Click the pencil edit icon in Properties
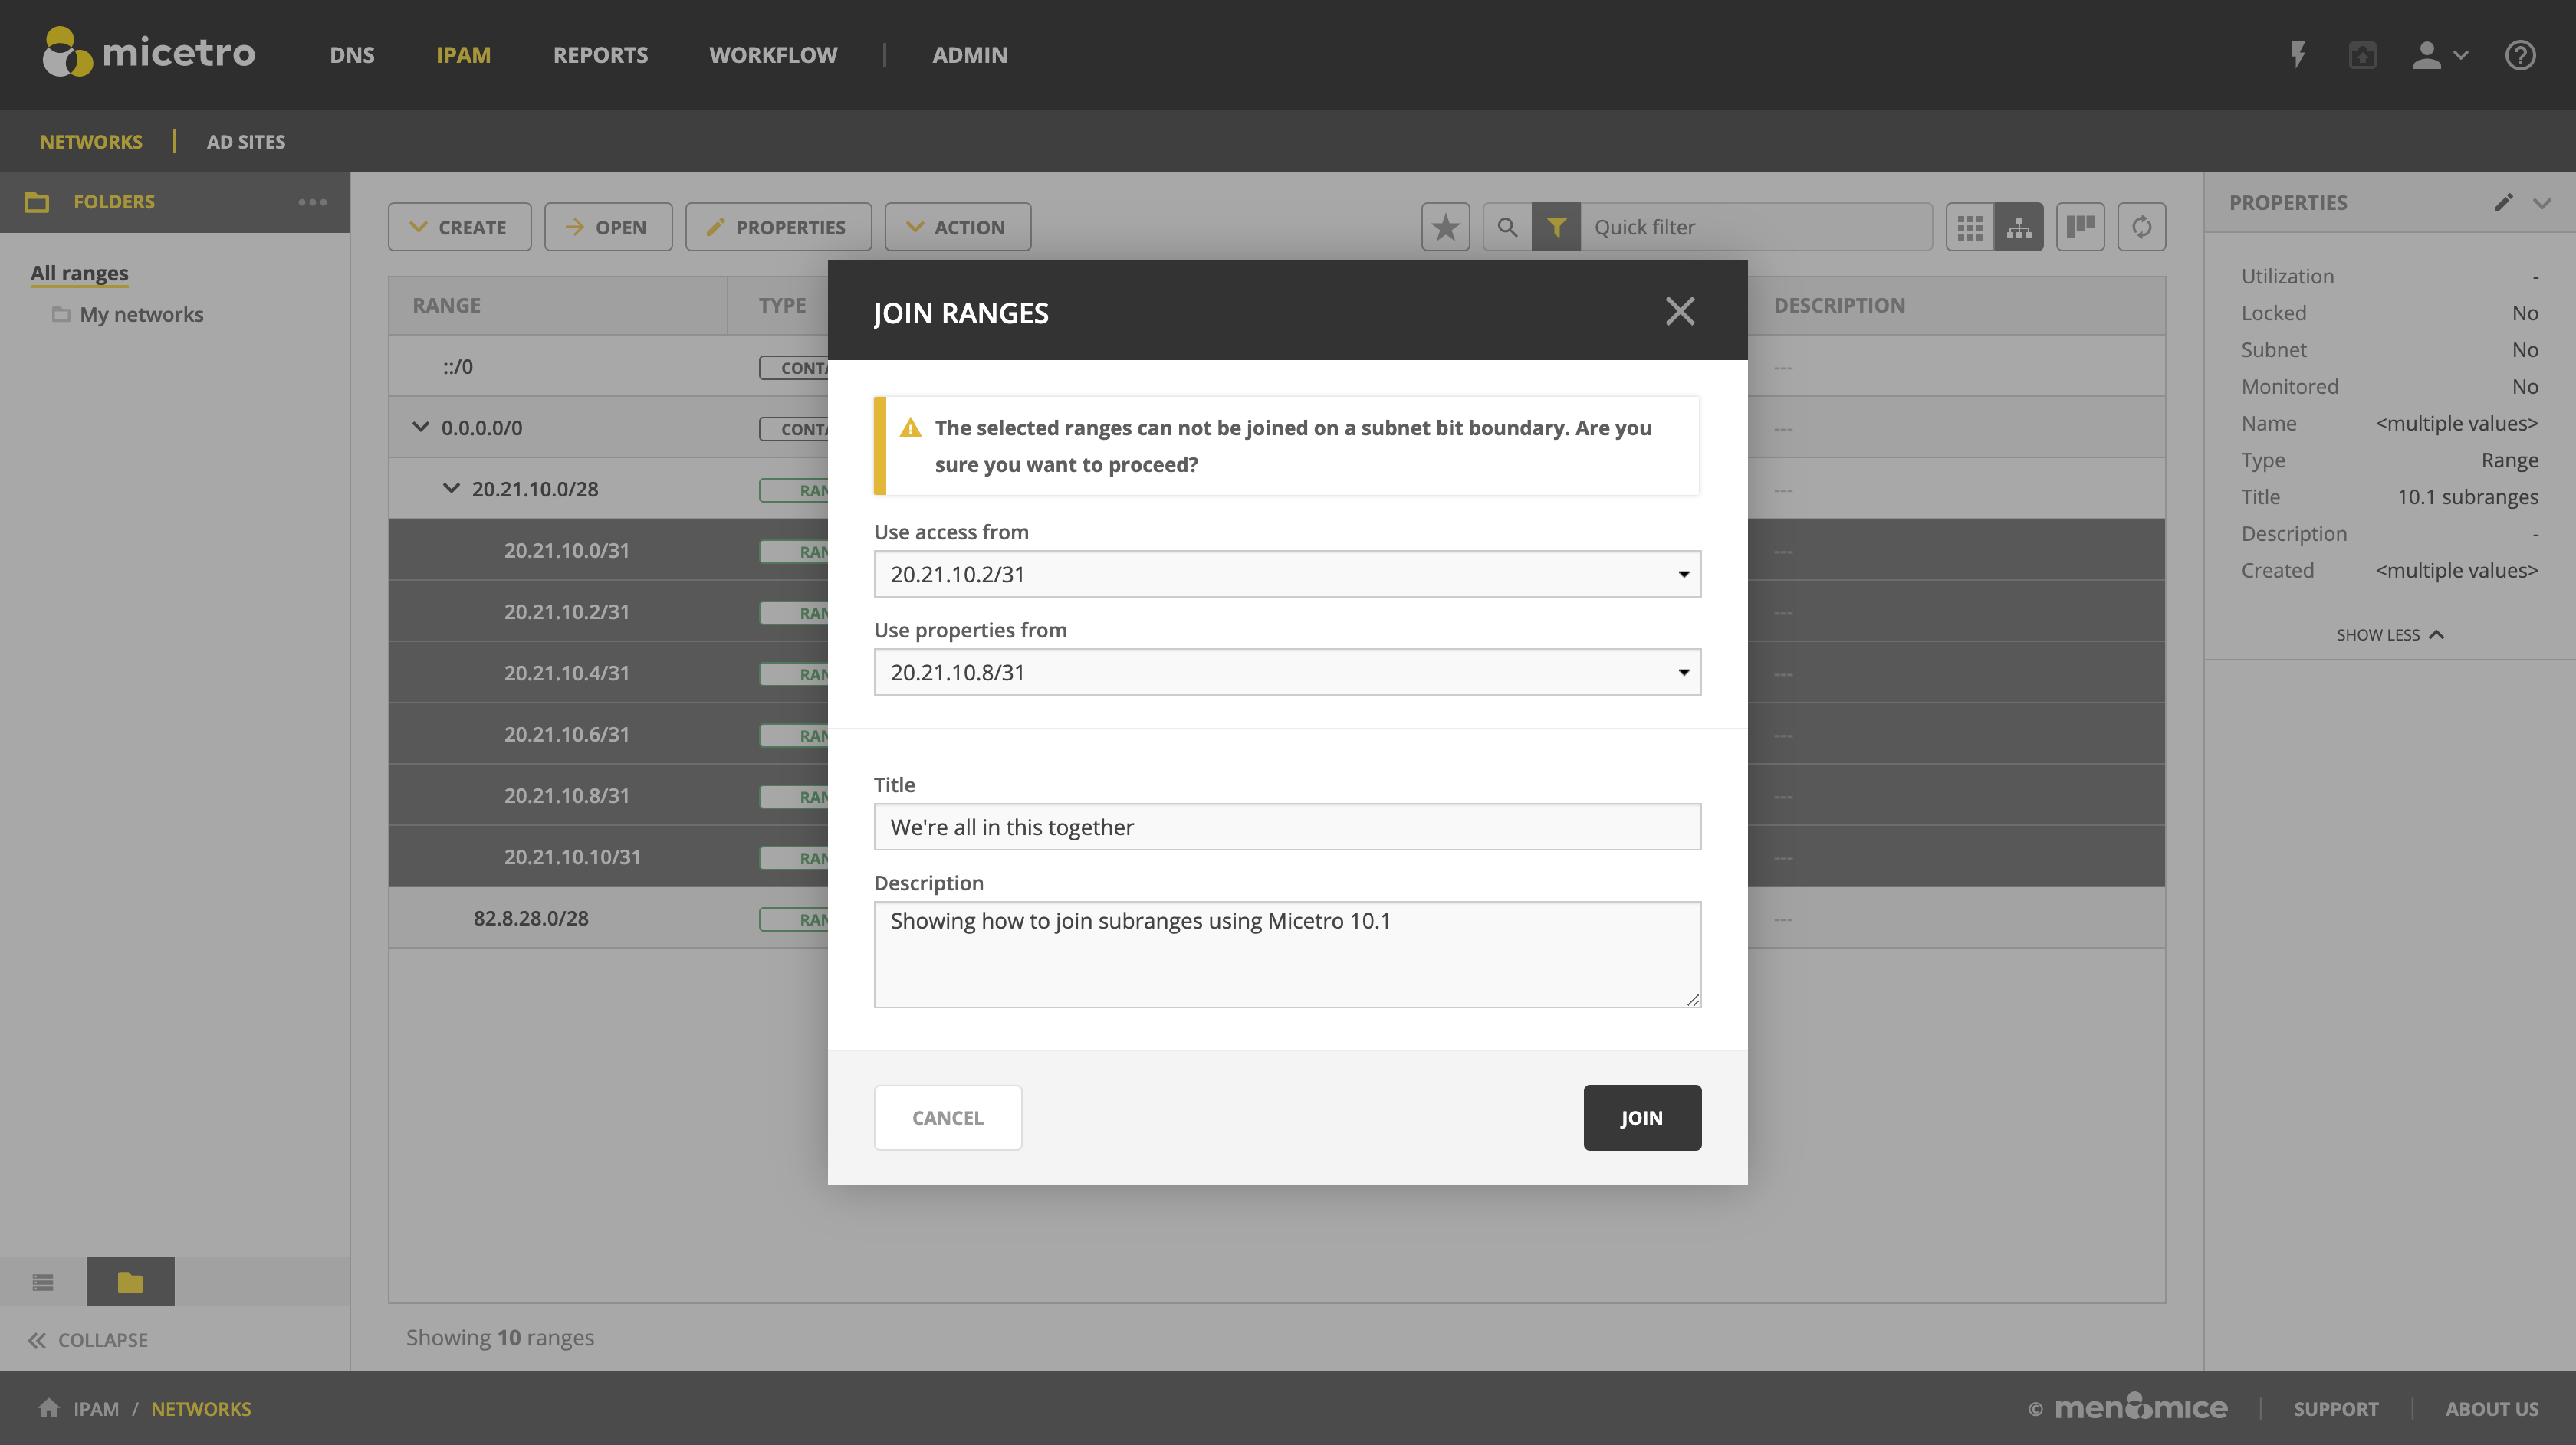Screen dimensions: 2576x1445 point(2503,203)
